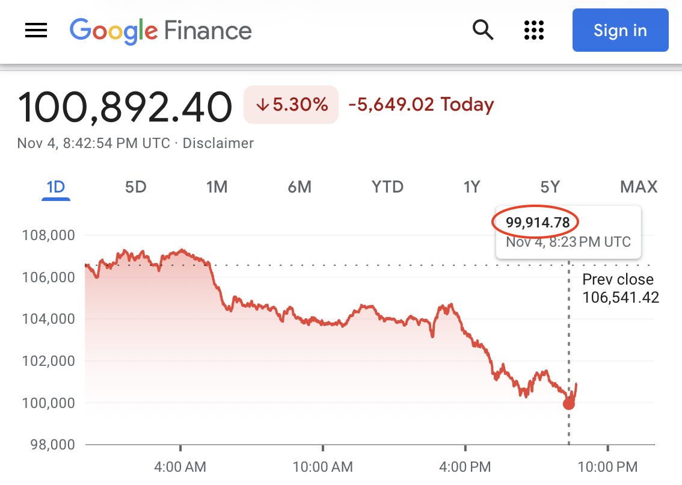Switch to the 5D range tab
The width and height of the screenshot is (682, 485).
135,187
